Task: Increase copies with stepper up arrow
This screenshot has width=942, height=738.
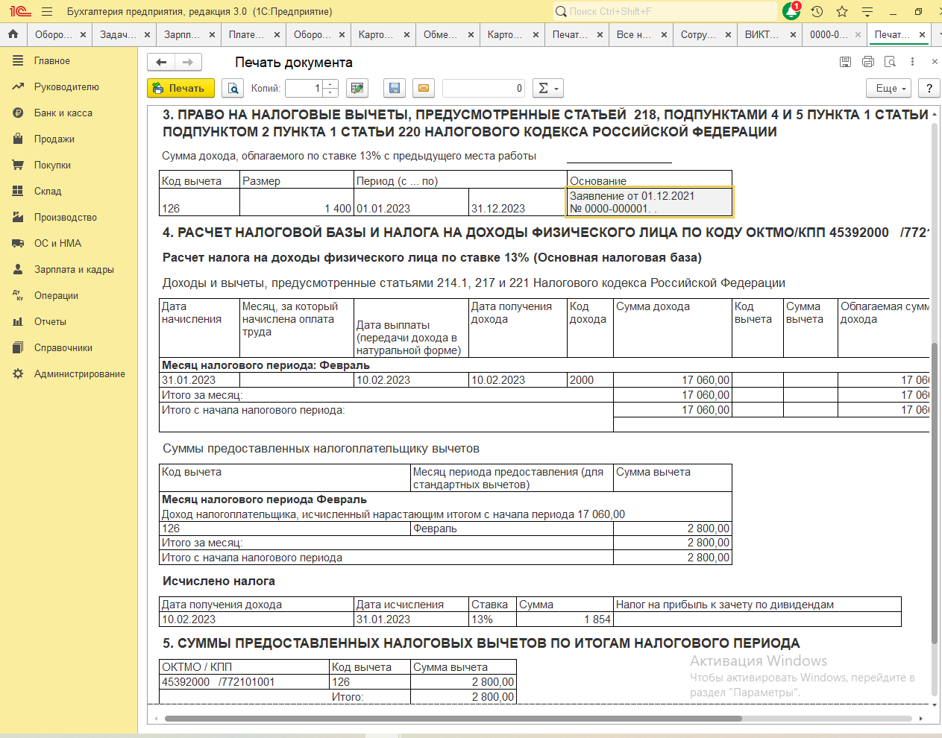Action: point(331,83)
